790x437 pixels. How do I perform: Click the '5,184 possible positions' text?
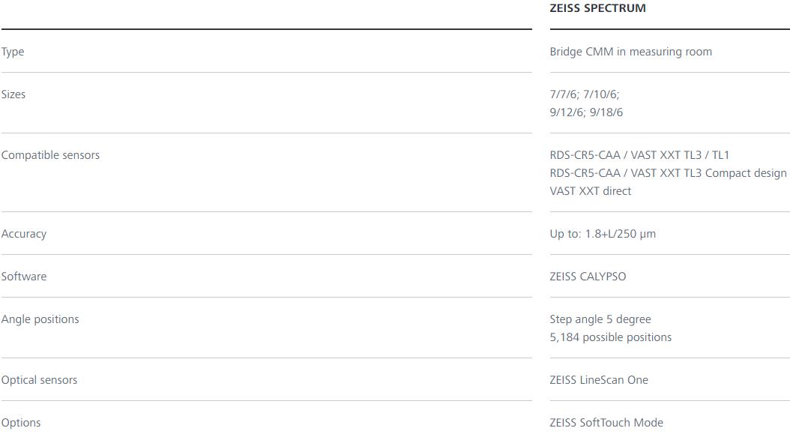click(610, 337)
